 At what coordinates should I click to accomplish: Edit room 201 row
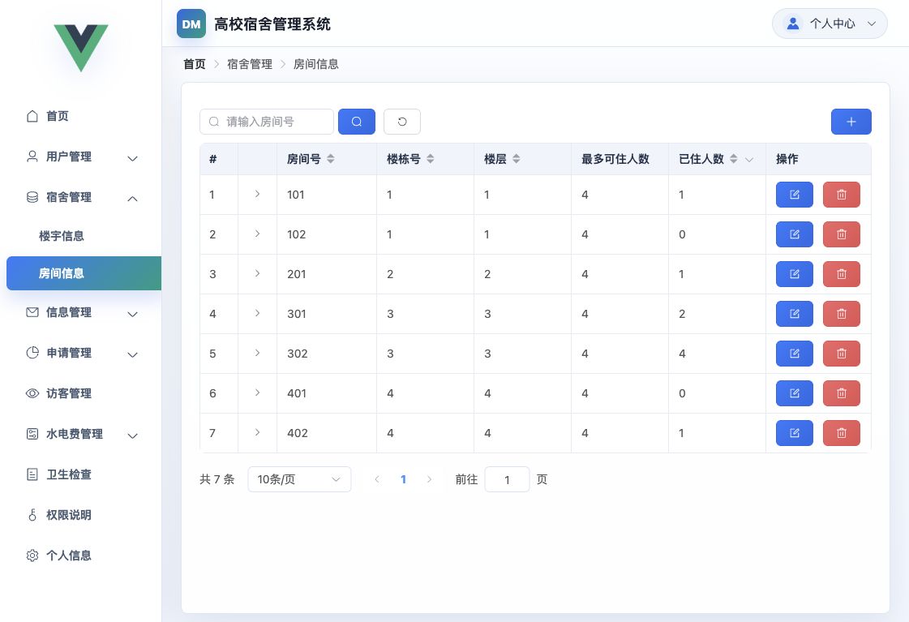coord(794,274)
